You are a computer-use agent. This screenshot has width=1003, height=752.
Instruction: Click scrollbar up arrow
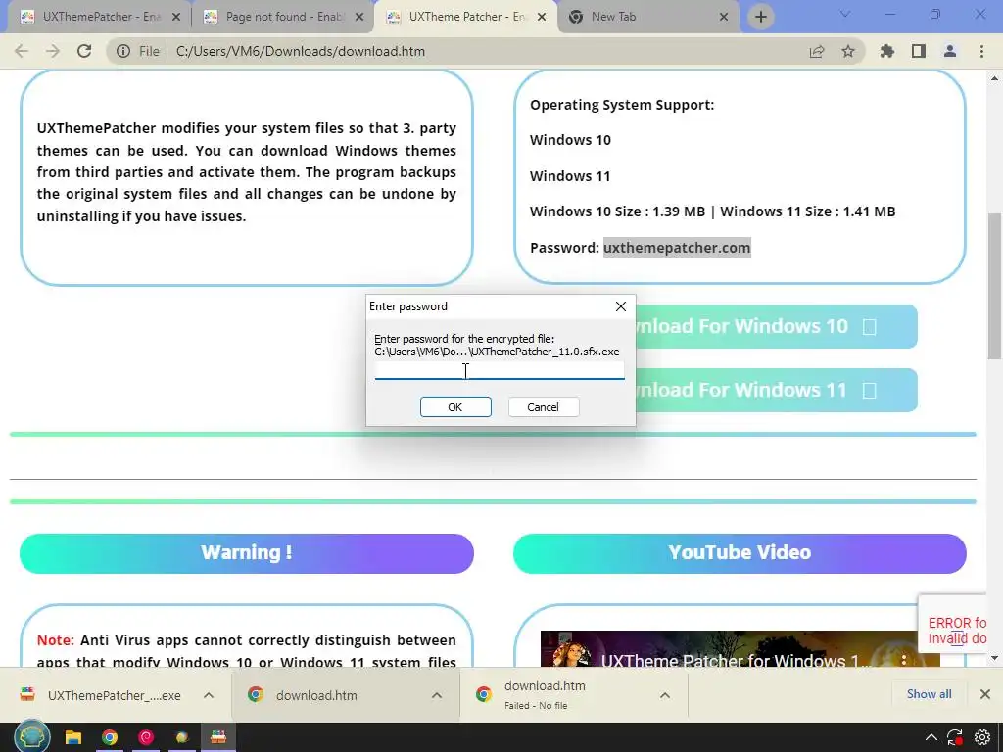click(995, 78)
